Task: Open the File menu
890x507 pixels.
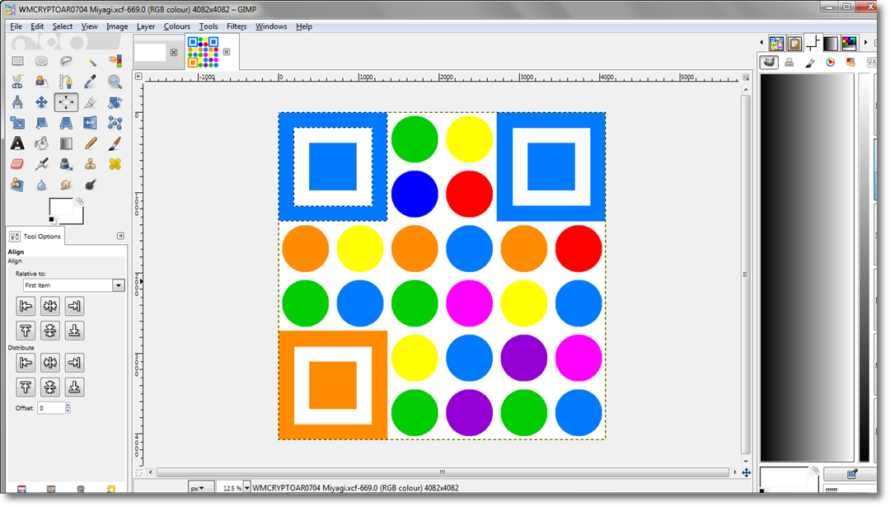Action: [16, 26]
